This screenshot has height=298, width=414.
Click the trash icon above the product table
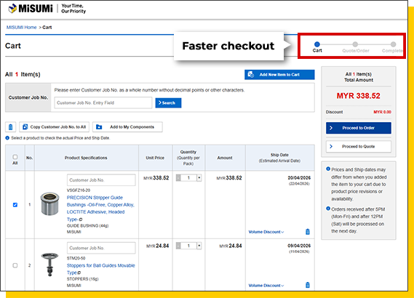[11, 127]
